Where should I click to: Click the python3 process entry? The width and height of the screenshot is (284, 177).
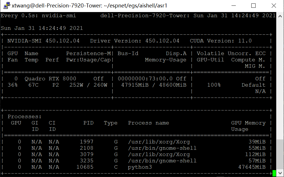click(x=140, y=167)
